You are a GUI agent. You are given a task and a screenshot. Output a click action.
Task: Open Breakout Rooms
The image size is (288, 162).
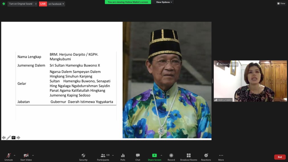(189, 156)
